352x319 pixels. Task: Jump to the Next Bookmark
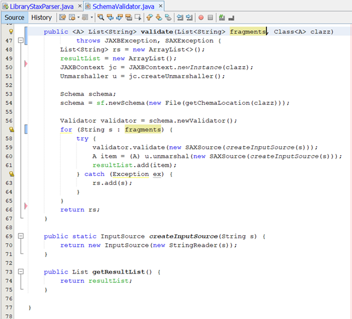coord(159,18)
